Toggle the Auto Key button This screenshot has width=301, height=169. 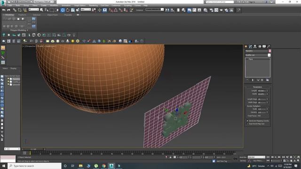243,157
